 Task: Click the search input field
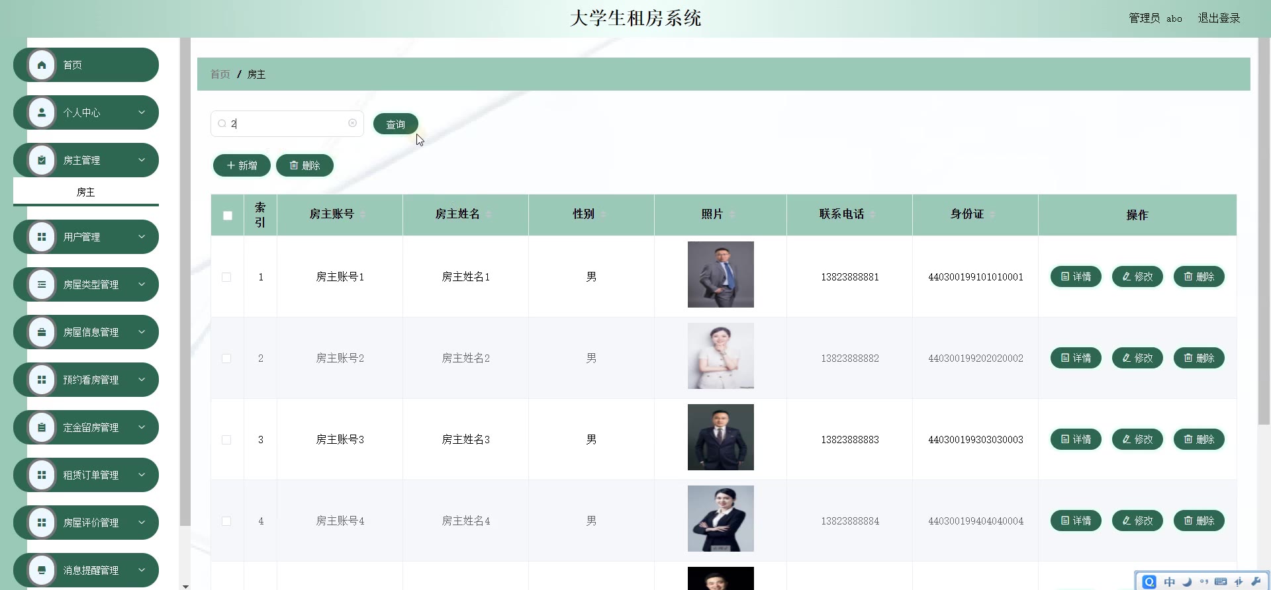(x=287, y=124)
